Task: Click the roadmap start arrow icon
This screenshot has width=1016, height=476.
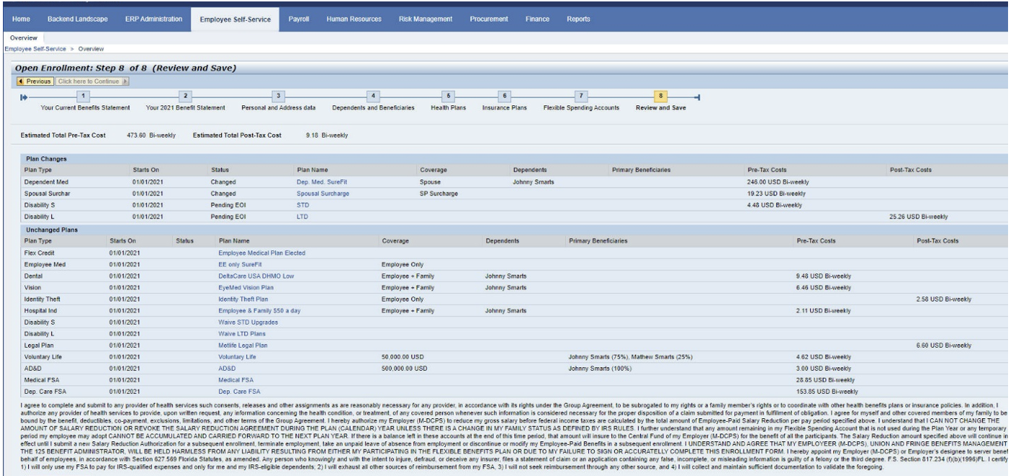Action: [x=23, y=96]
